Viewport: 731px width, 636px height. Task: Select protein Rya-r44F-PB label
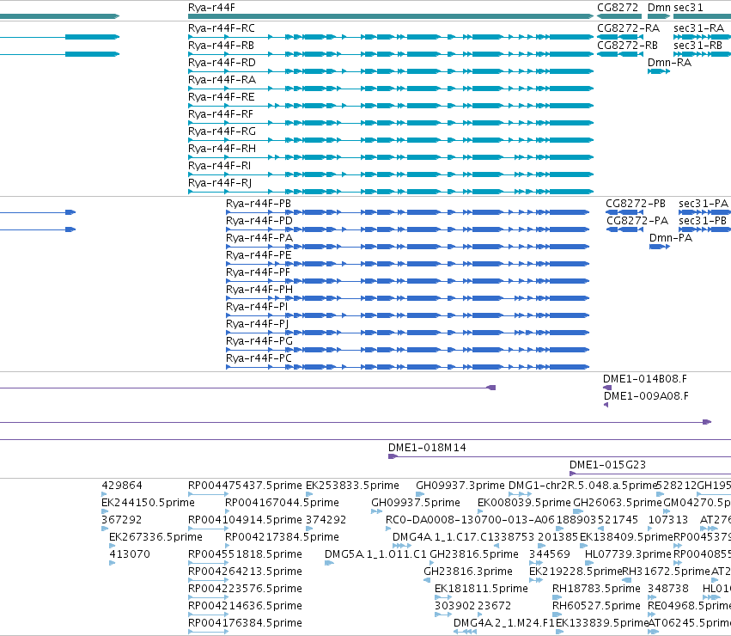tap(259, 204)
